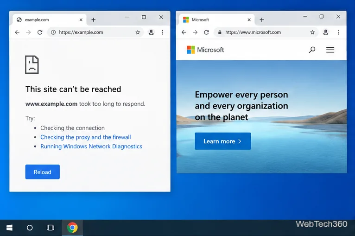
Task: Reload page icon in example.com window
Action: [40, 32]
